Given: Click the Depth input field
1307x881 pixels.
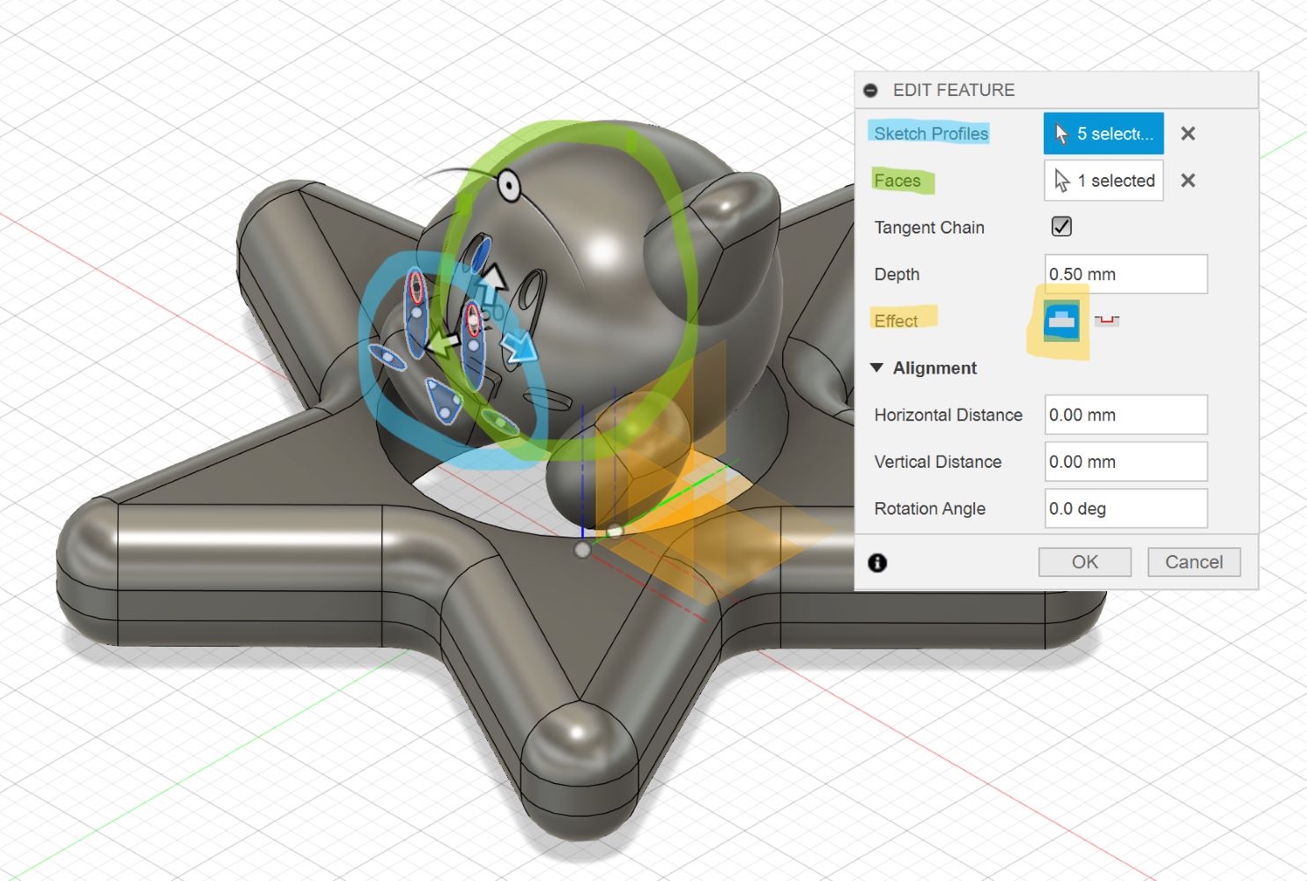Looking at the screenshot, I should click(x=1126, y=274).
